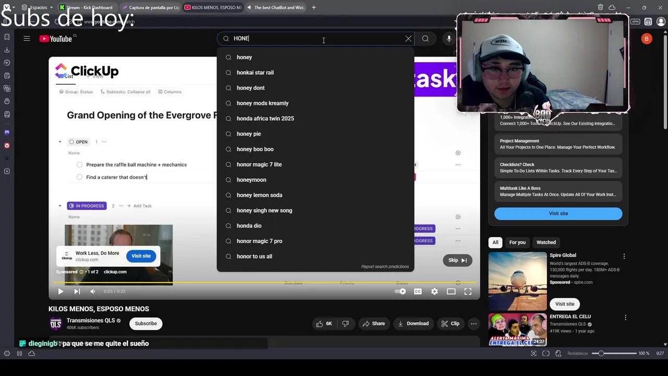
Task: Choose 'honda africa twin 2025' suggestion
Action: [x=315, y=119]
